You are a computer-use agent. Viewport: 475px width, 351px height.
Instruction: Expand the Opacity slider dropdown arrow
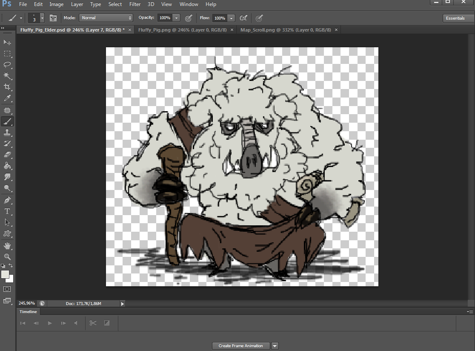click(x=177, y=18)
